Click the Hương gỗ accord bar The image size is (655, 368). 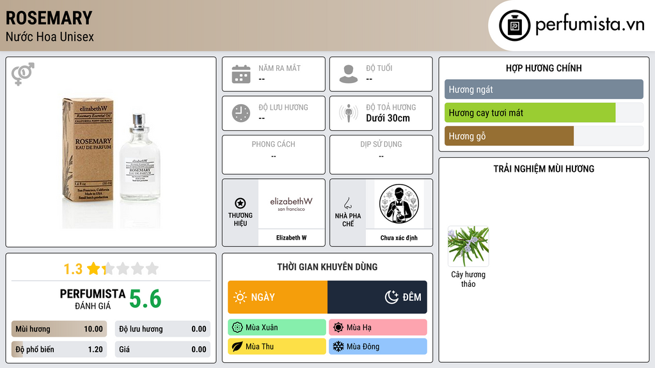544,136
